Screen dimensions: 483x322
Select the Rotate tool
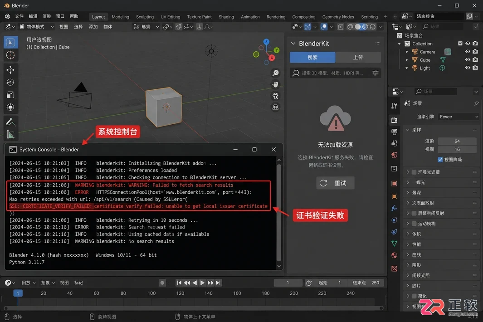point(10,82)
